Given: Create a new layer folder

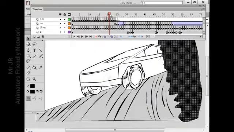Looking at the screenshot, I should (x=38, y=37).
